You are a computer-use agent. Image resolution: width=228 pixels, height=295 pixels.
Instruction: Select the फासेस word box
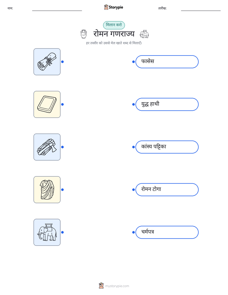click(x=167, y=62)
